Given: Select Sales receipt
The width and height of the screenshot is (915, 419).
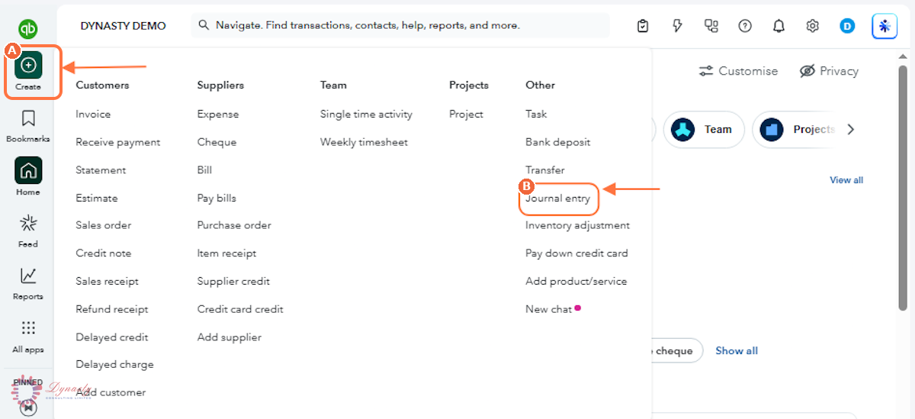Looking at the screenshot, I should [108, 281].
